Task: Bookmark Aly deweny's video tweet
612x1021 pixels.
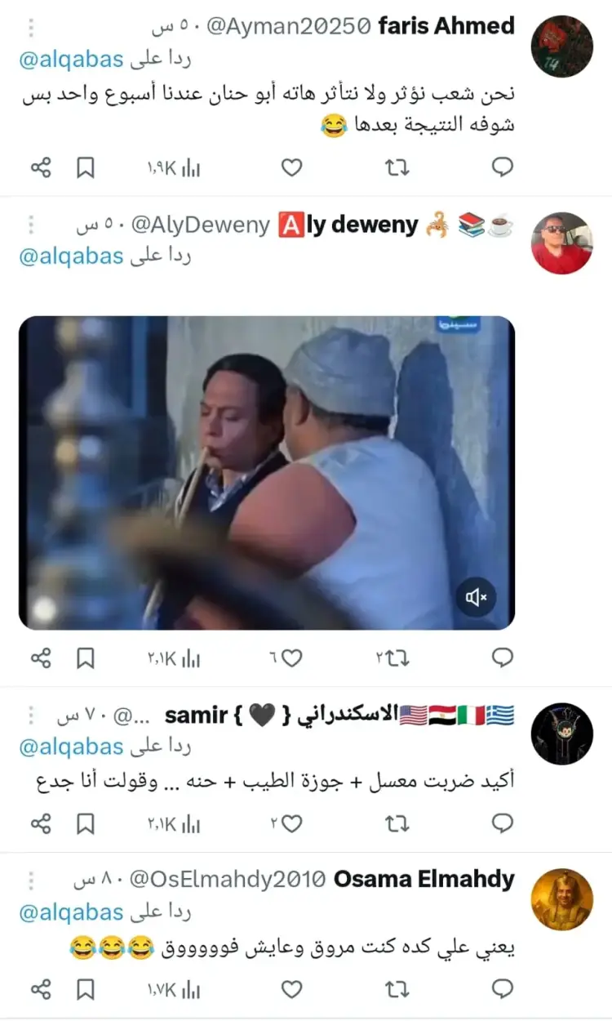Action: tap(85, 658)
